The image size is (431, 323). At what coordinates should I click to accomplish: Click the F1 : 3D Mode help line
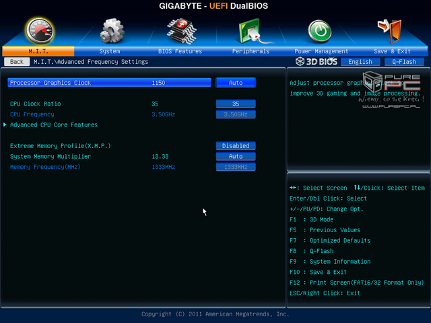(311, 219)
